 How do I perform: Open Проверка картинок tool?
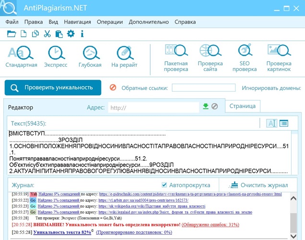(279, 58)
